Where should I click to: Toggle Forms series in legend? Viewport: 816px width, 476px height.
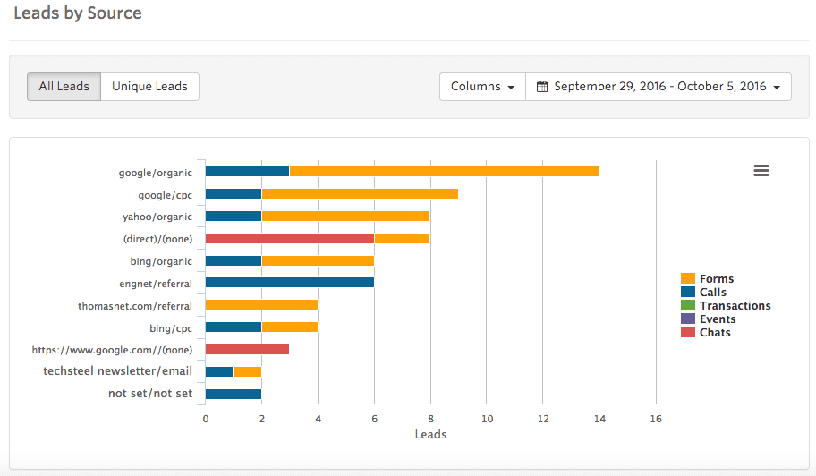point(707,279)
